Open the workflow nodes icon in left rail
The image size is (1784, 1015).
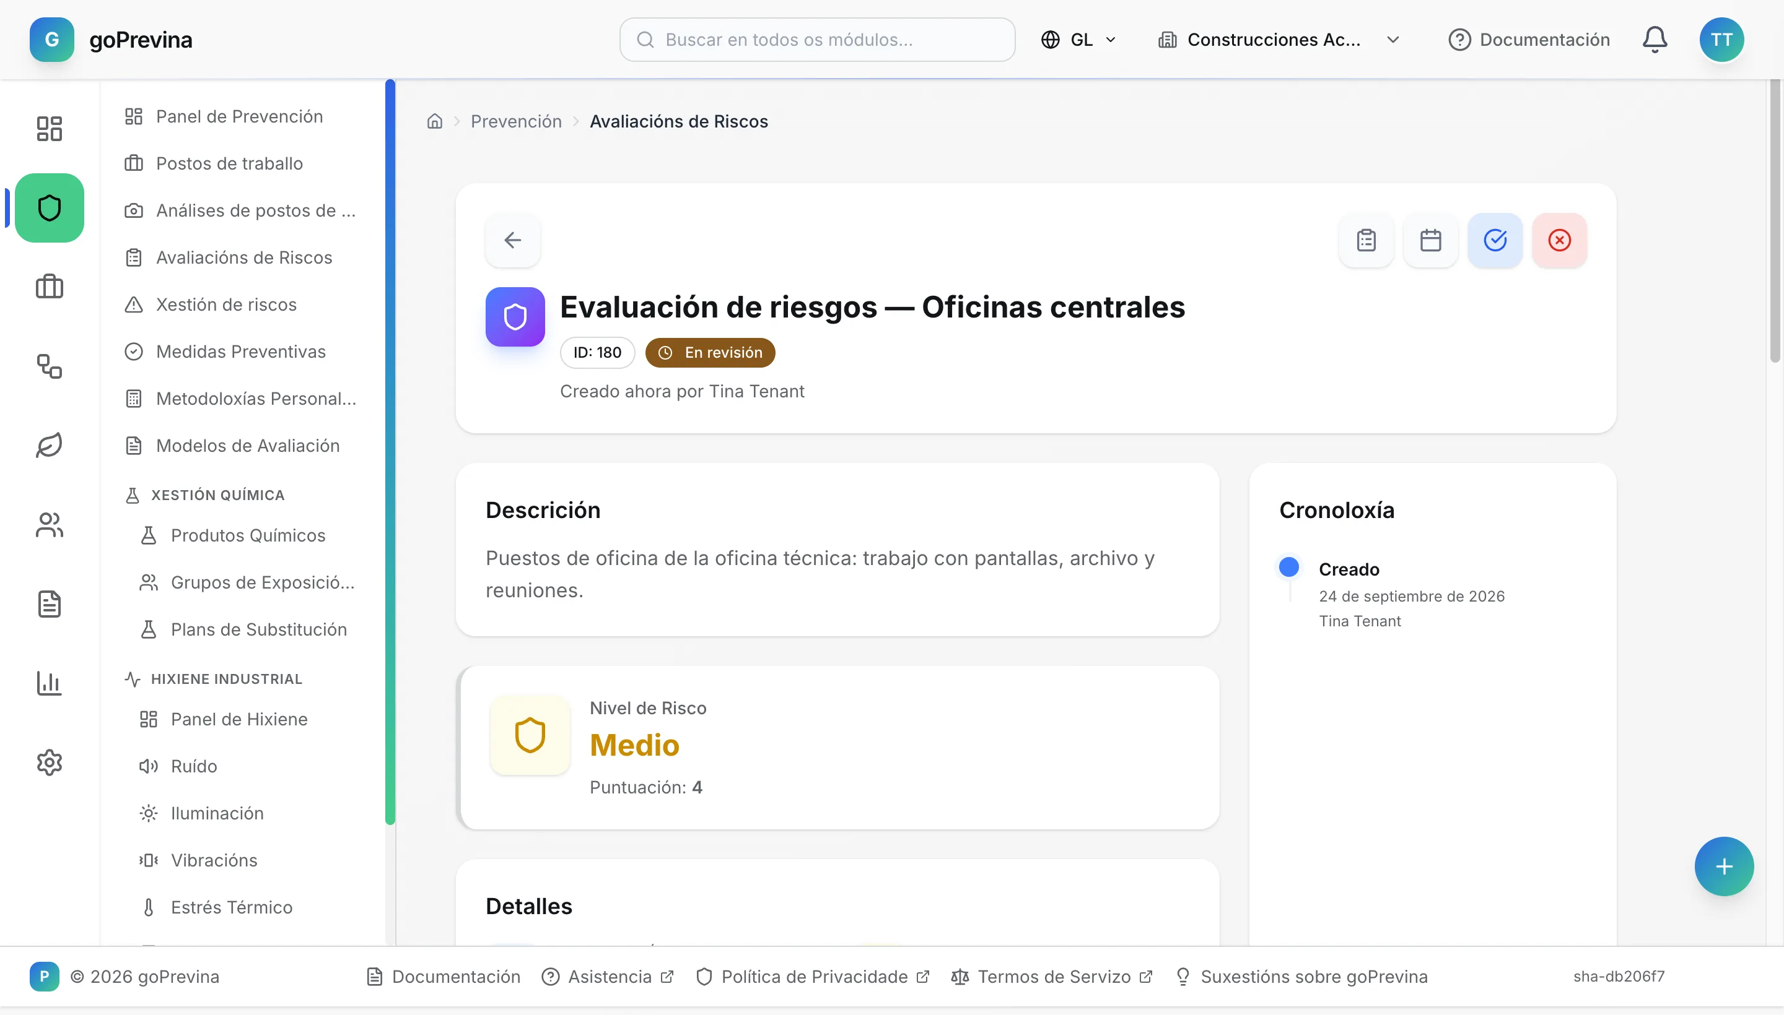tap(49, 366)
